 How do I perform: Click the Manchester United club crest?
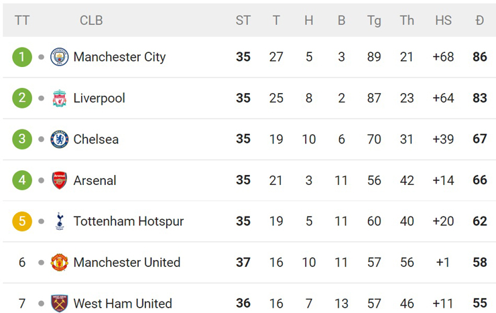pos(60,262)
